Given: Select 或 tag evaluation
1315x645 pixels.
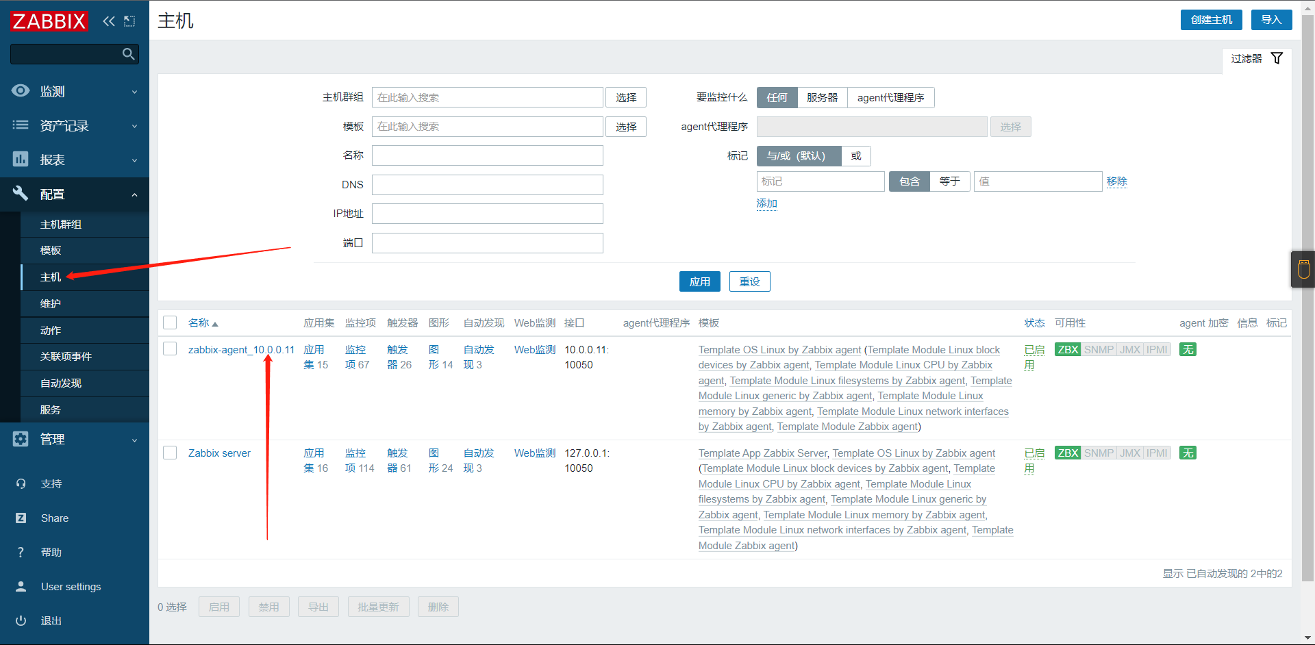Looking at the screenshot, I should (x=856, y=156).
